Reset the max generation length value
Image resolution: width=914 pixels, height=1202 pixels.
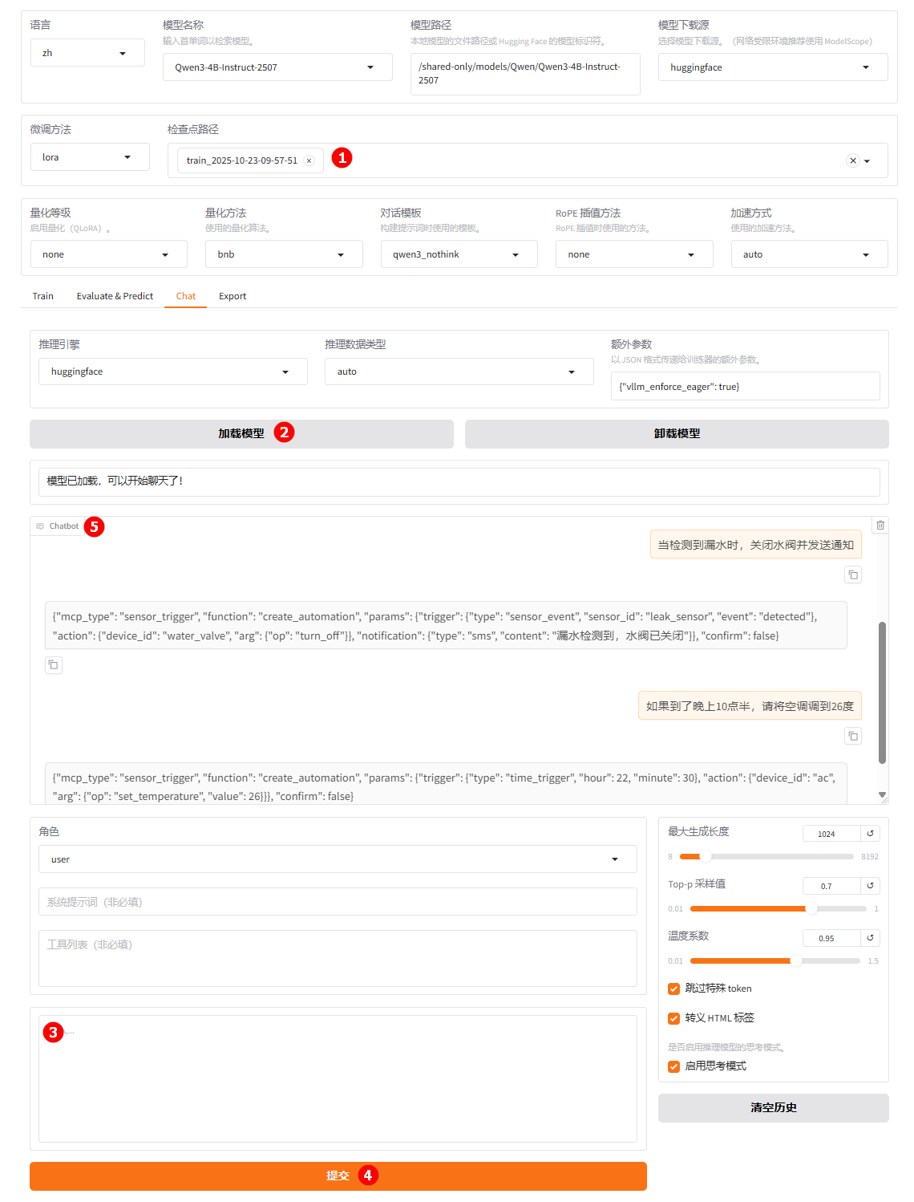870,834
